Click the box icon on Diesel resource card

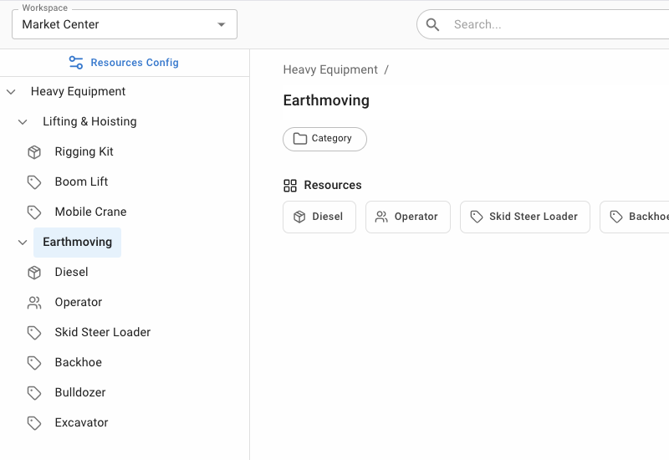coord(299,217)
